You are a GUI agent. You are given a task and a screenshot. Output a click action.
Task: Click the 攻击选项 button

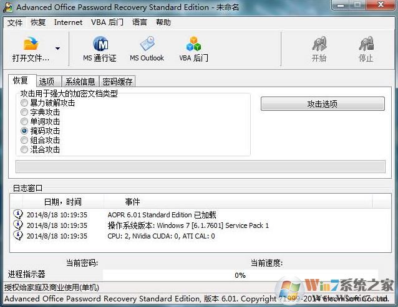[323, 103]
